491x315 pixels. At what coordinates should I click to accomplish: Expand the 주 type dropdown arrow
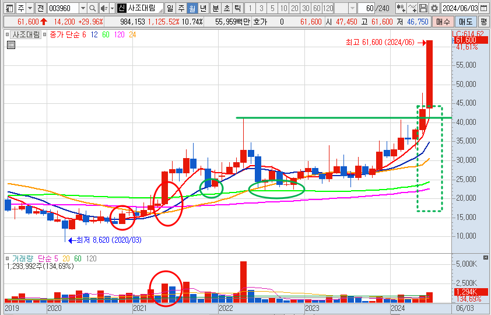click(x=30, y=8)
